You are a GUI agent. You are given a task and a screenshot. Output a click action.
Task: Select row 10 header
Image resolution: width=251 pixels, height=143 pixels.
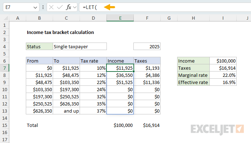tap(4, 89)
